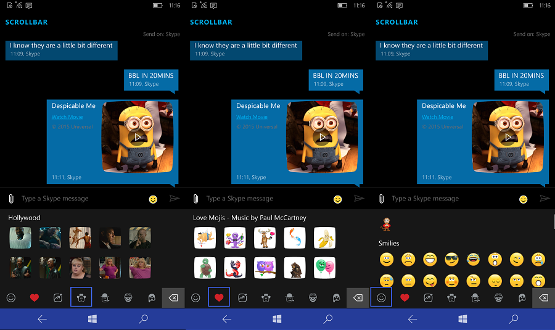This screenshot has width=555, height=330.
Task: Tap 'BBL IN 20MINS' message on Love Mojis screen
Action: point(335,80)
